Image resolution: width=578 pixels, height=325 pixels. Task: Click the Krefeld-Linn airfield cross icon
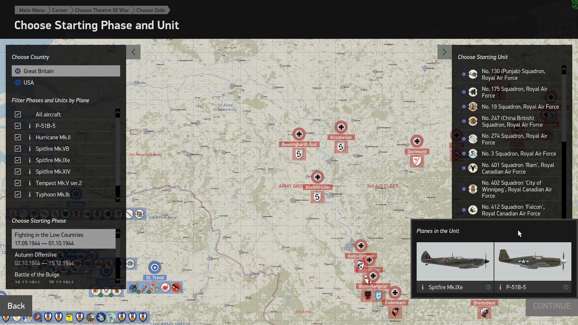click(x=317, y=177)
